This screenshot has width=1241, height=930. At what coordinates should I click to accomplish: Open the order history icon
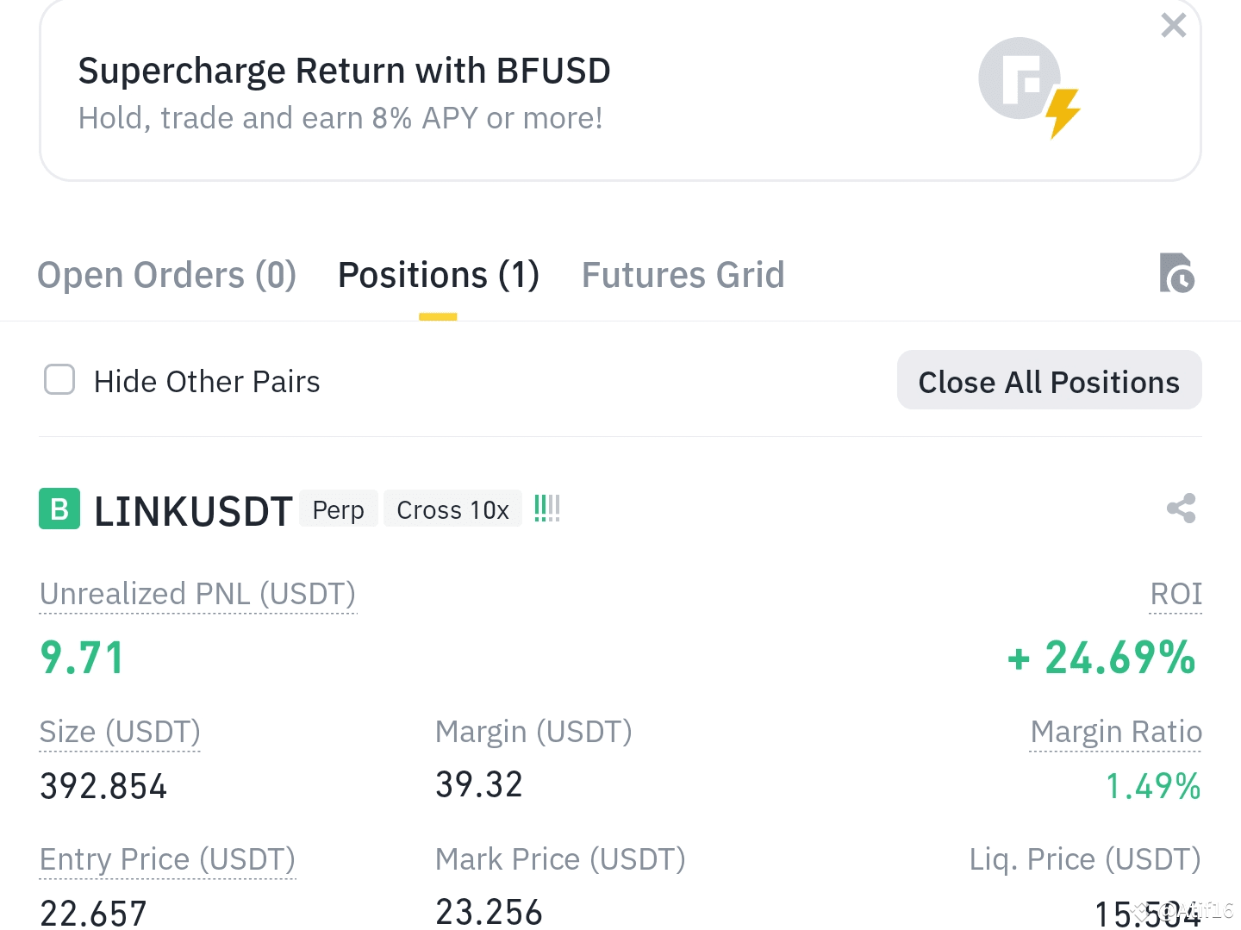click(1177, 273)
